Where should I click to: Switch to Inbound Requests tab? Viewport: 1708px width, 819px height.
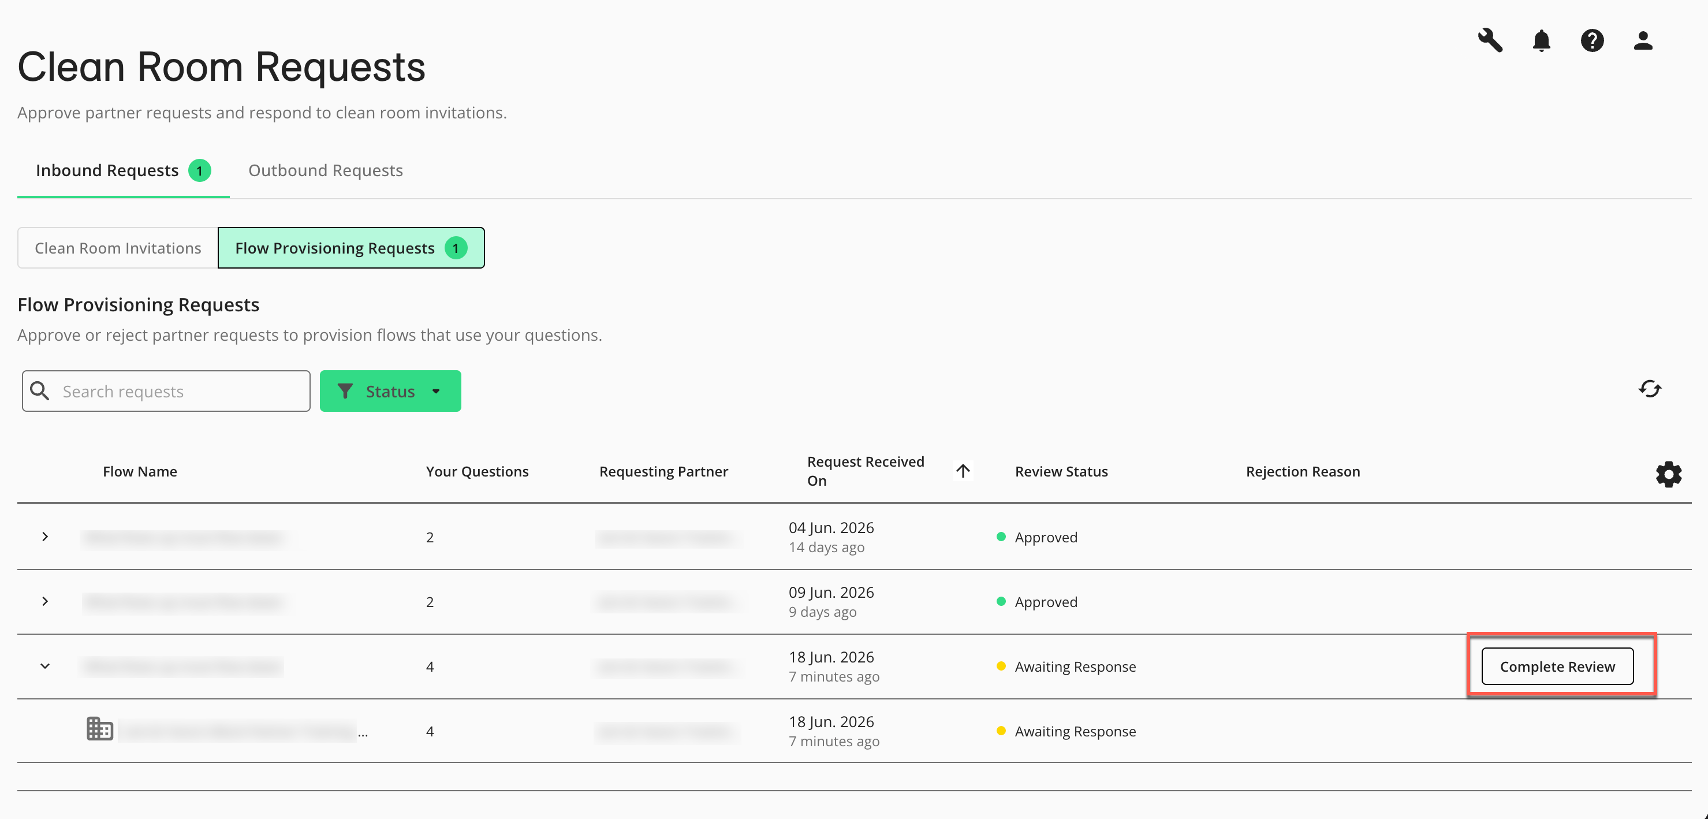coord(124,170)
